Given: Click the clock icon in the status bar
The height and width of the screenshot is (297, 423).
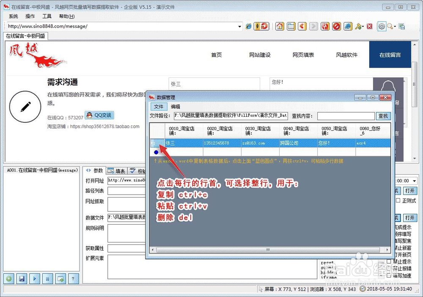Looking at the screenshot, I should [x=363, y=289].
